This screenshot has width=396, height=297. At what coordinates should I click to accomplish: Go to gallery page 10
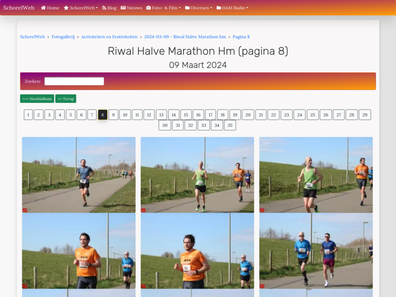125,115
